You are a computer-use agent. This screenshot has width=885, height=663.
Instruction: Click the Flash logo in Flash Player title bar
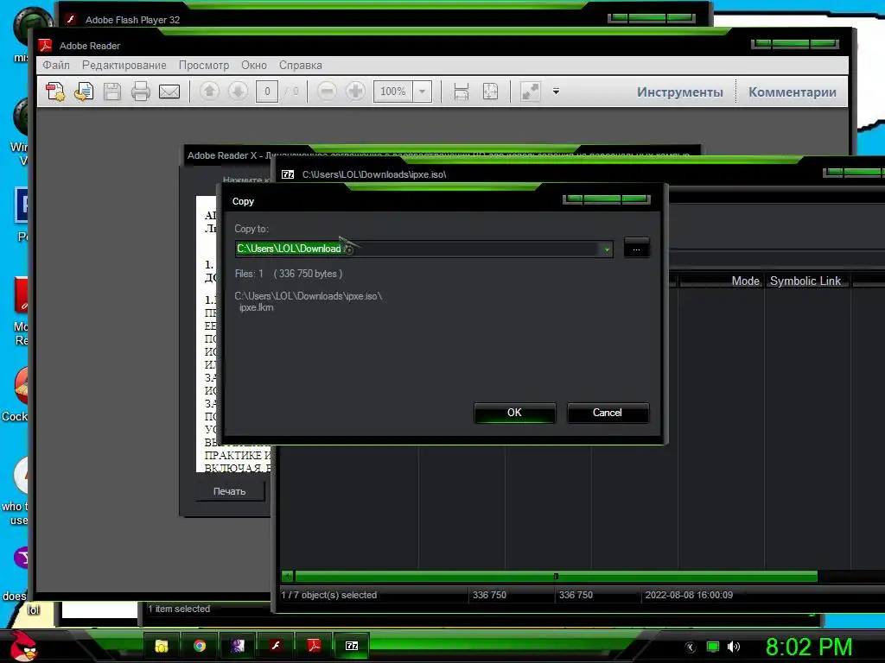click(x=71, y=19)
